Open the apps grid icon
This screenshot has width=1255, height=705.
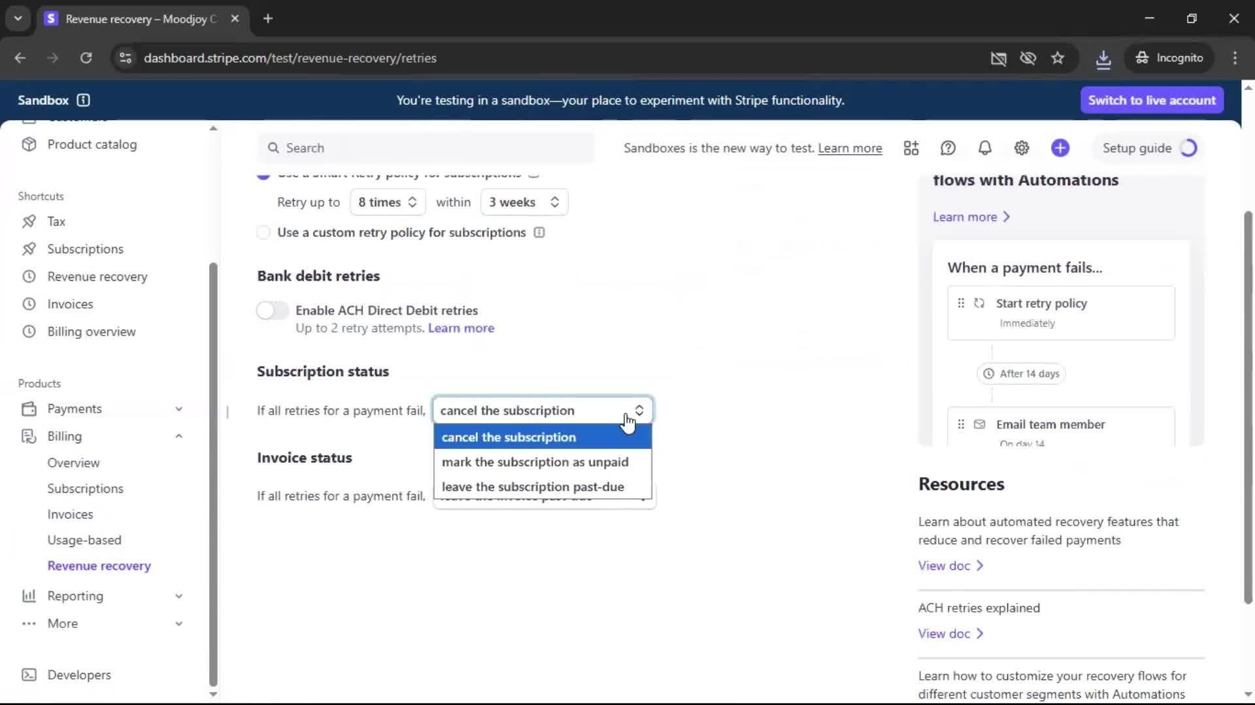911,148
